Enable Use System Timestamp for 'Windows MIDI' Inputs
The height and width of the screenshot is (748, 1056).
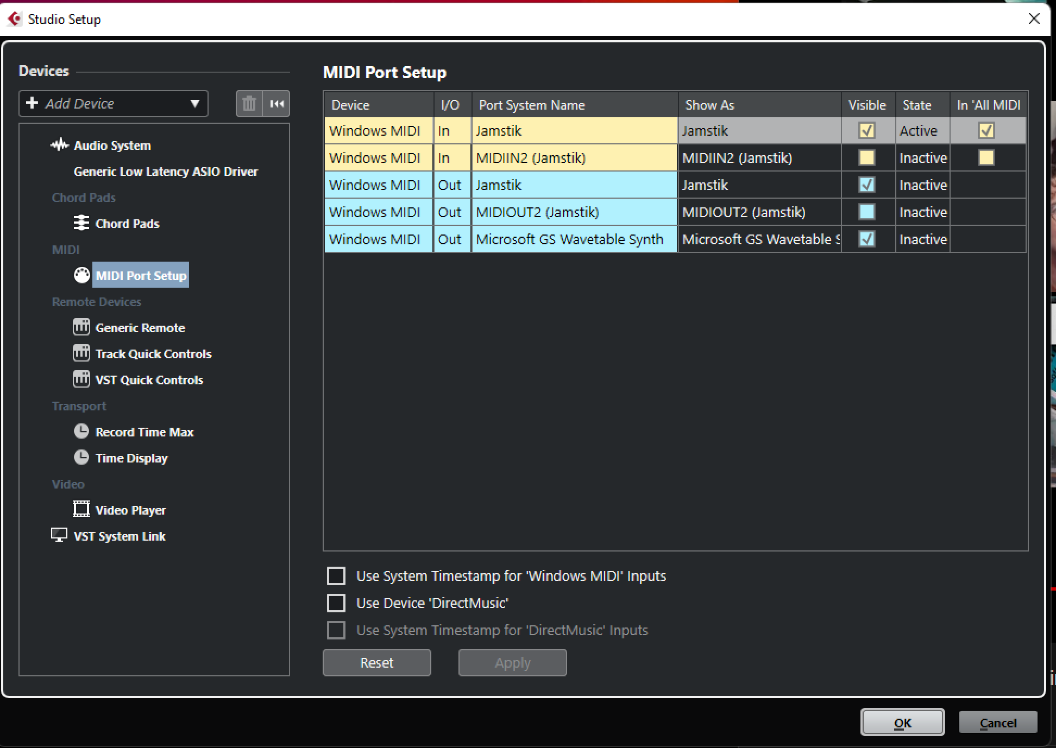click(336, 576)
